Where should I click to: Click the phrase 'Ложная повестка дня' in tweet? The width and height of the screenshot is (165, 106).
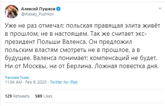pyautogui.click(x=126, y=66)
